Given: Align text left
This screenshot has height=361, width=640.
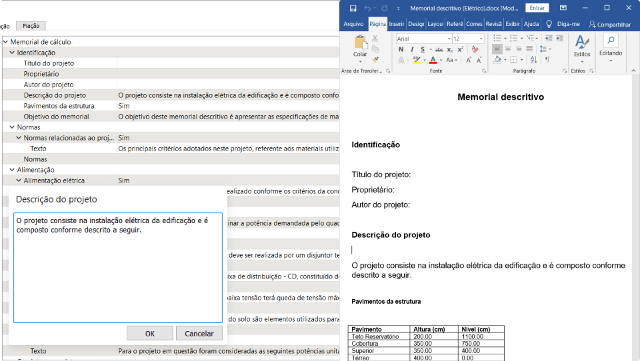Looking at the screenshot, I should (x=497, y=49).
